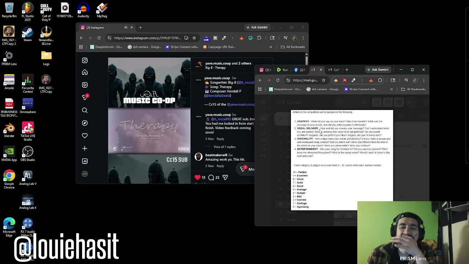Switch to the Cc1 Gmail tab
The image size is (469, 264).
click(x=334, y=70)
